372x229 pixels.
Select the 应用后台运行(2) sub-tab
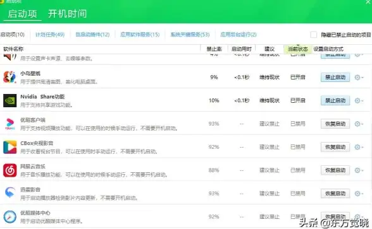tap(238, 35)
